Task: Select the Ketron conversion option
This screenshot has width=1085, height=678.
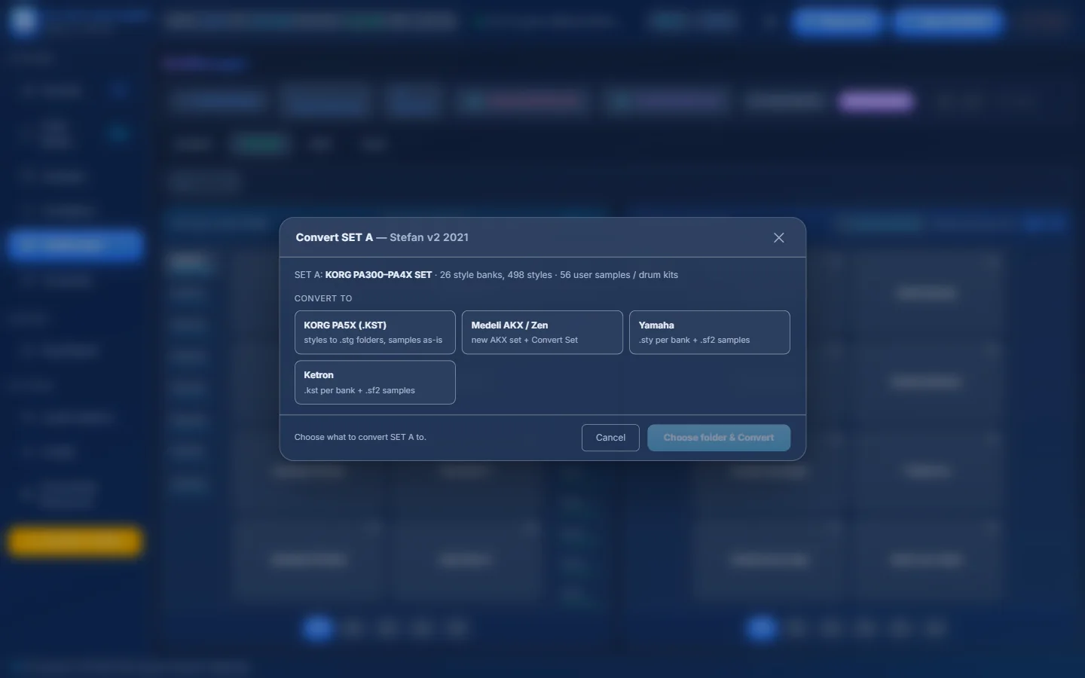Action: point(375,383)
